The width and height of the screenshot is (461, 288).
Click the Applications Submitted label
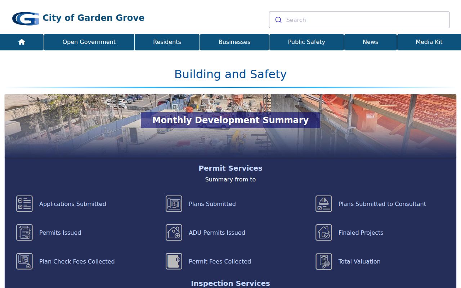coord(73,204)
